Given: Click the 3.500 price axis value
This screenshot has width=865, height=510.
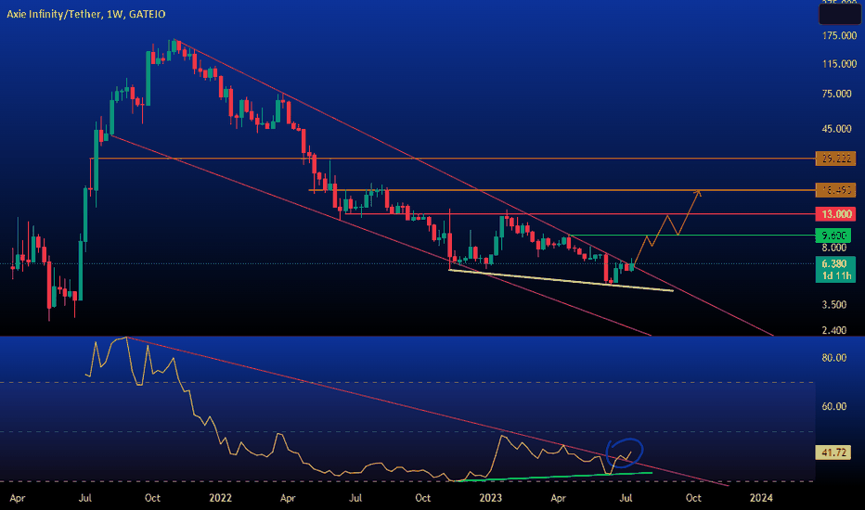Looking at the screenshot, I should pos(833,305).
